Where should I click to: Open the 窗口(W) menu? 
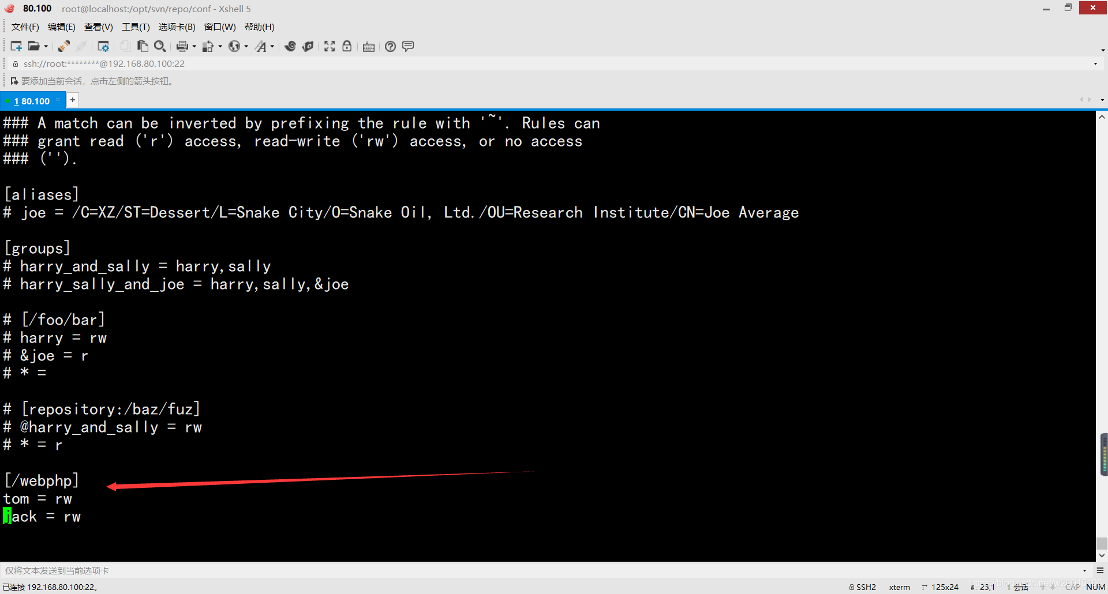point(220,27)
